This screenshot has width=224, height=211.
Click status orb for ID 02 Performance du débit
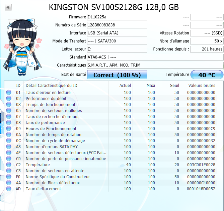(9, 98)
